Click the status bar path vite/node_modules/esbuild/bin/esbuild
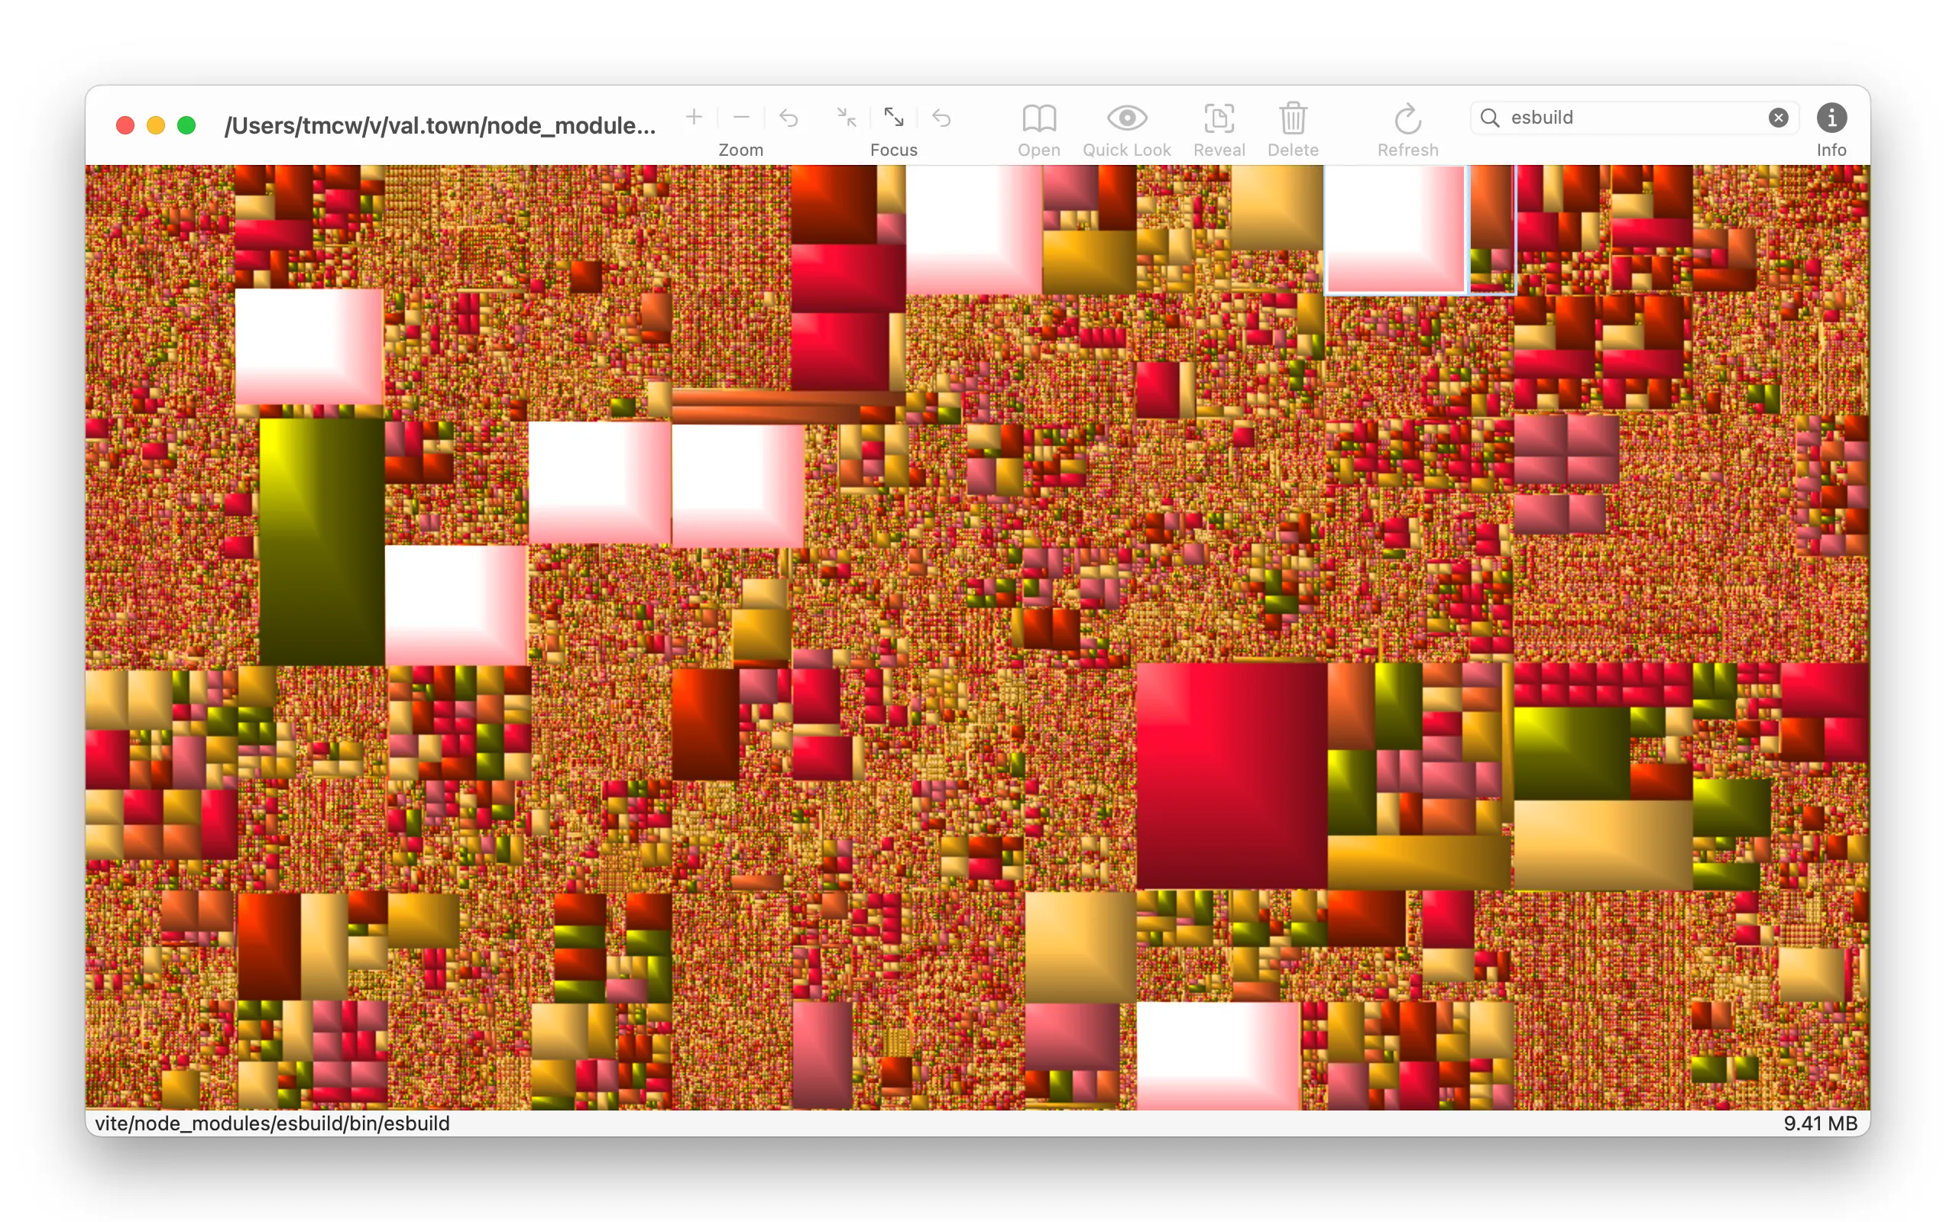 tap(272, 1123)
